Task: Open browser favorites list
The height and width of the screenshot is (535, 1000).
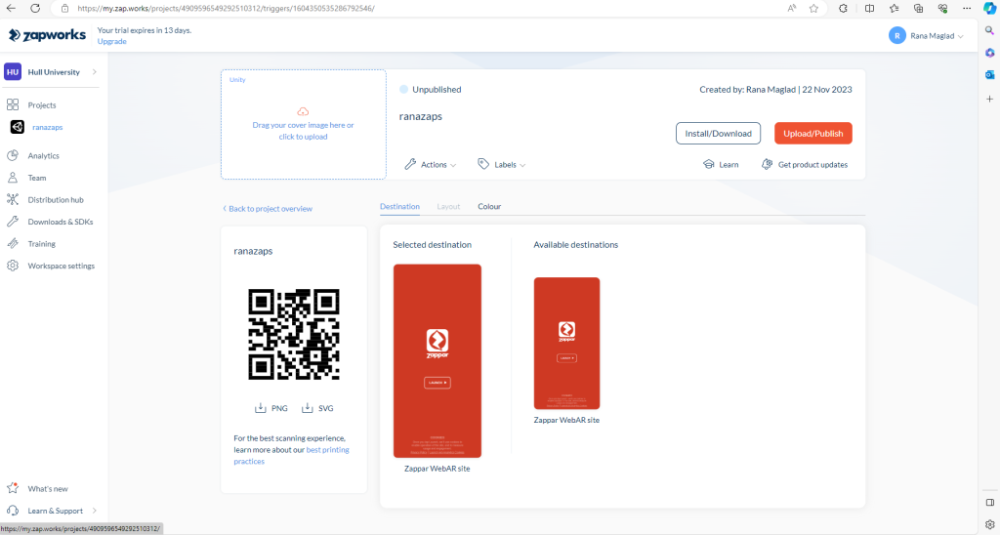Action: click(895, 8)
